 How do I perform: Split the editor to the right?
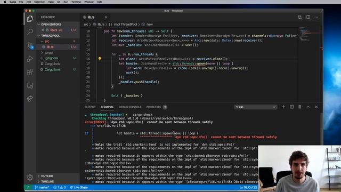[x=308, y=17]
